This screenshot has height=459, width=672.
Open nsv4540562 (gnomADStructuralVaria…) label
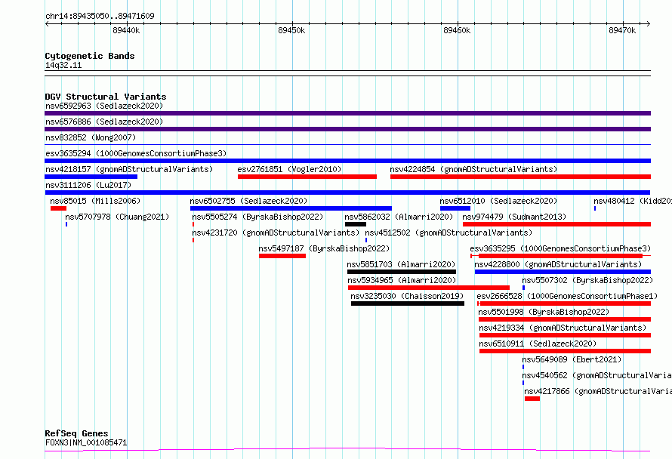coord(597,375)
